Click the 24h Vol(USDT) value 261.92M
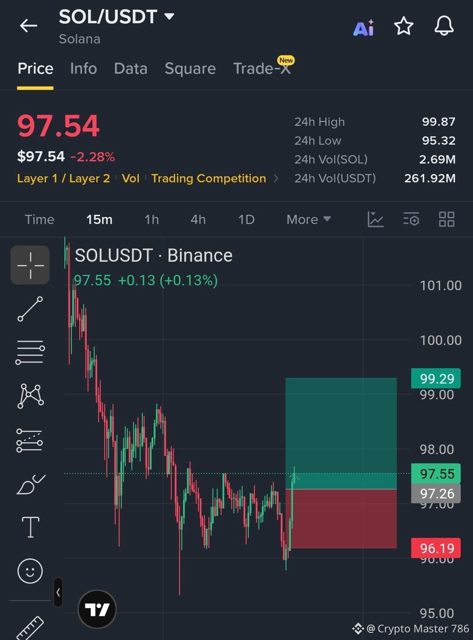The height and width of the screenshot is (640, 473). click(x=430, y=178)
